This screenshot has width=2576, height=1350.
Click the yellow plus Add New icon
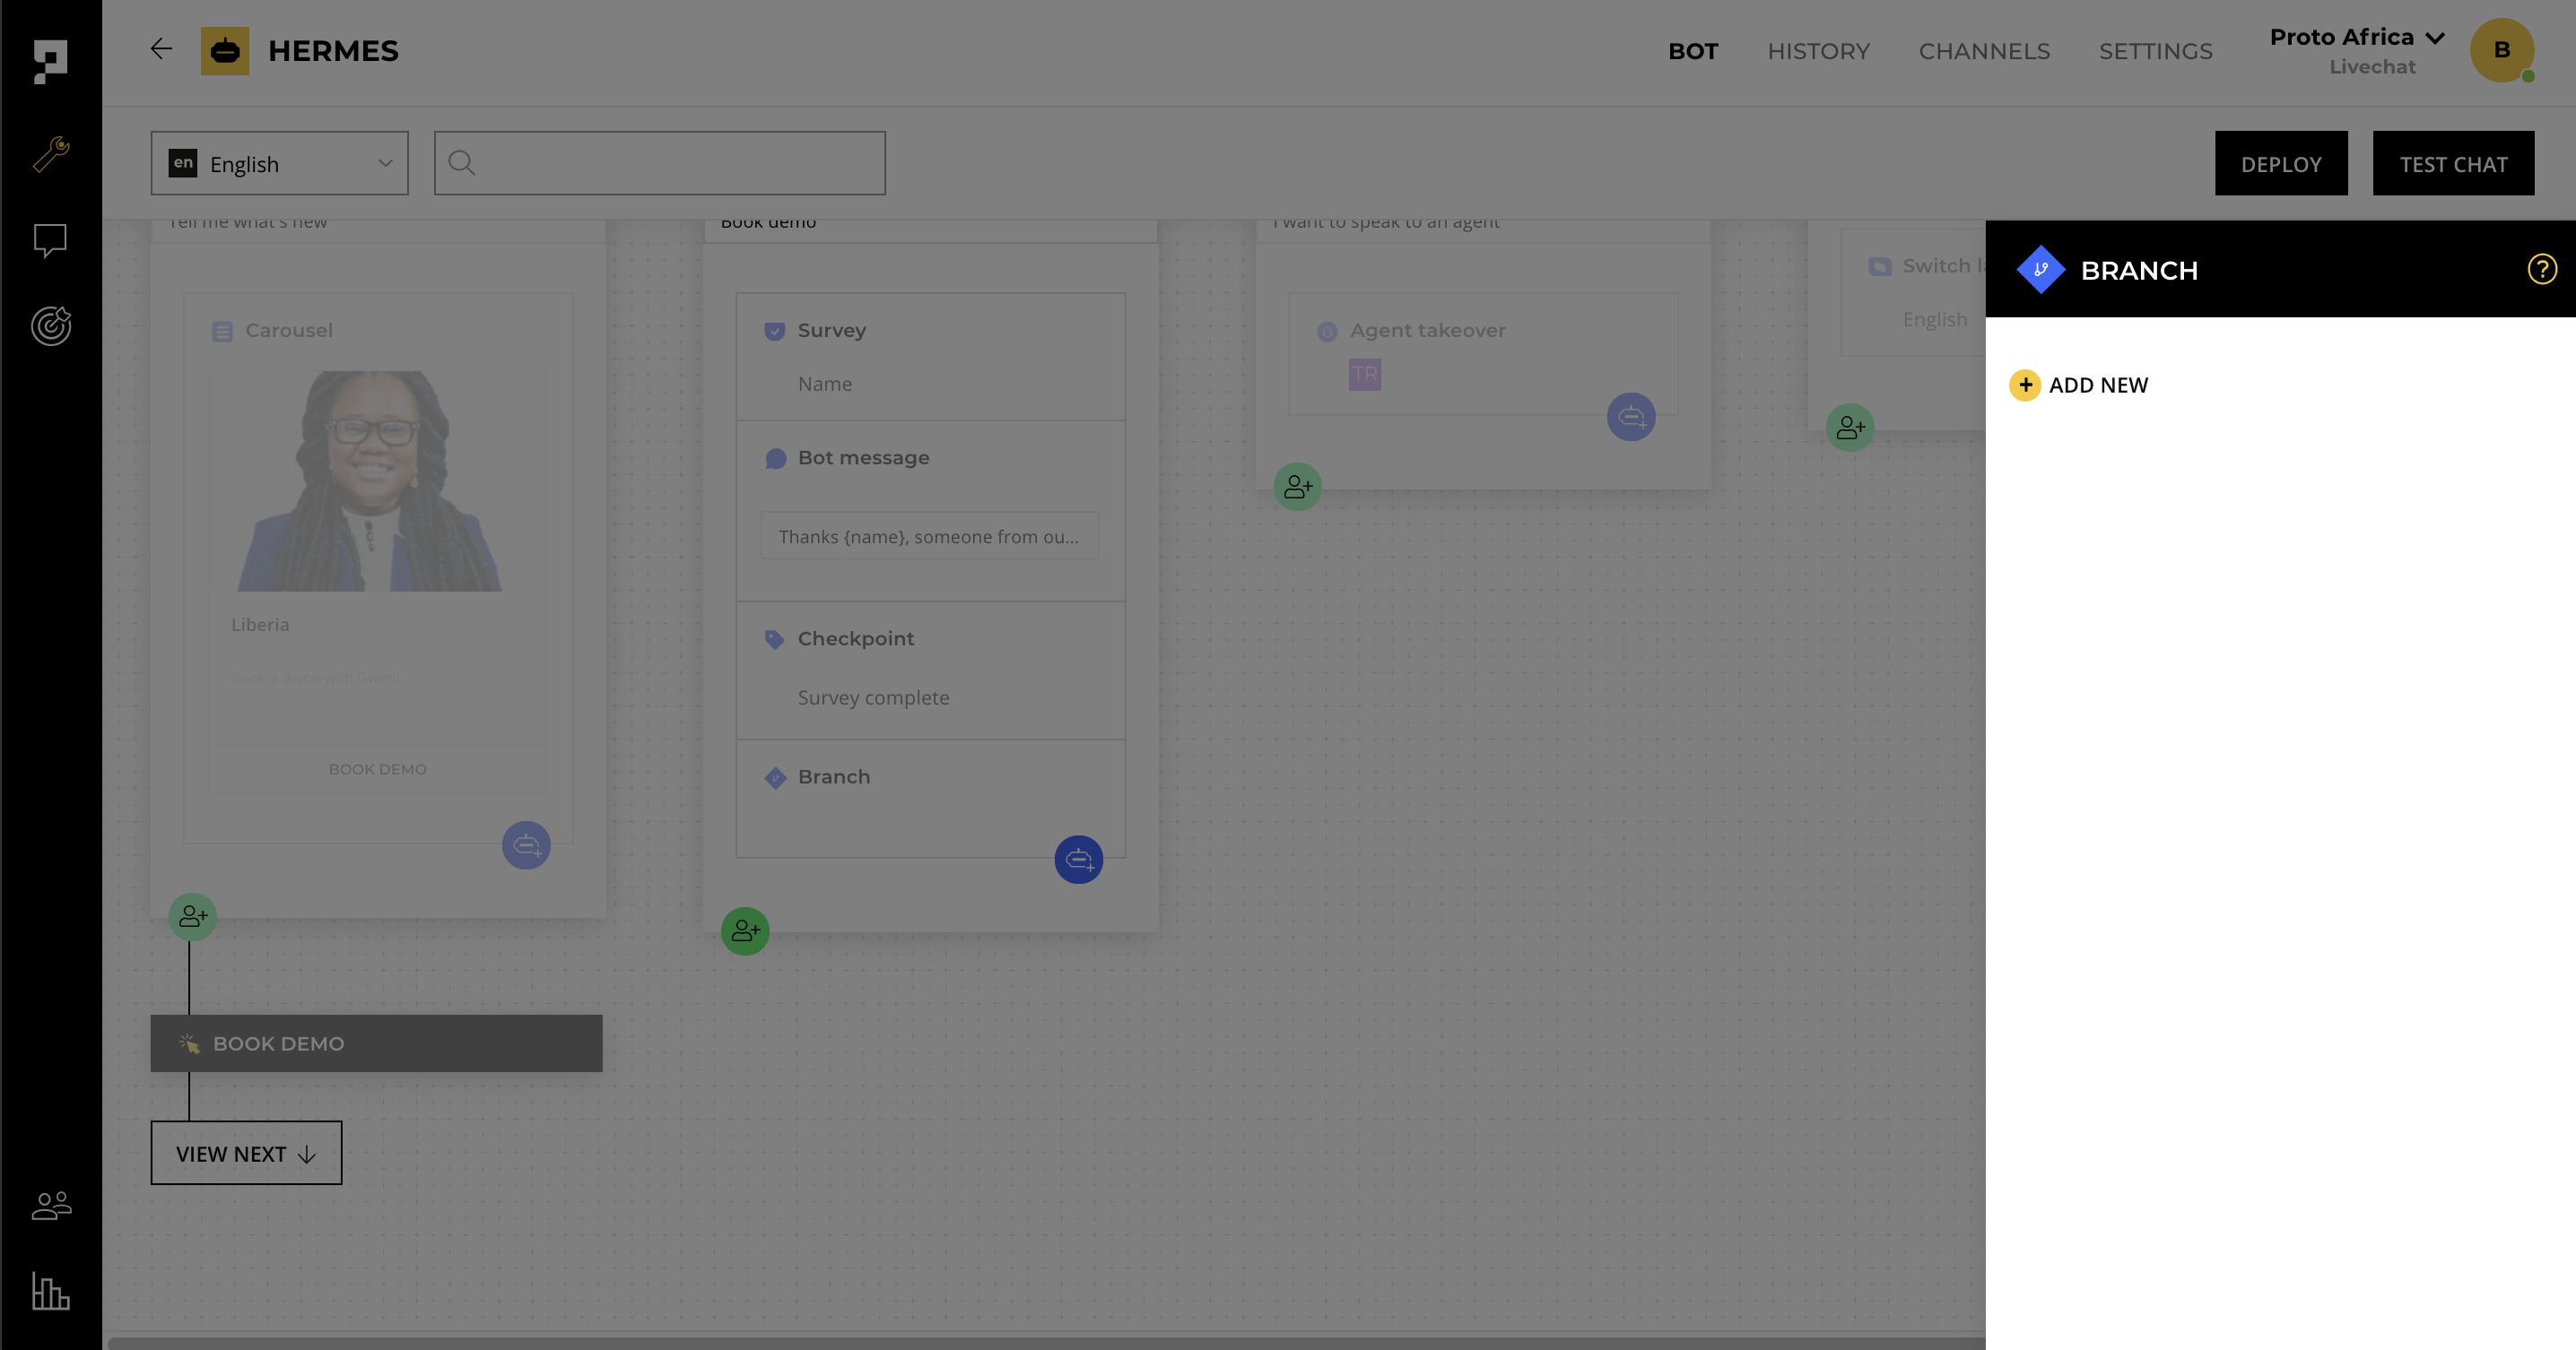2024,385
